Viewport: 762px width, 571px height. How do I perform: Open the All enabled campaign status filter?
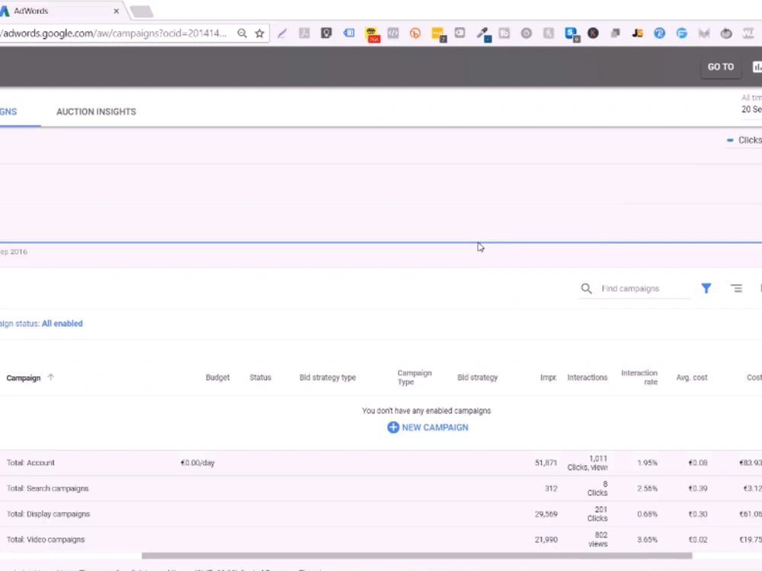(x=62, y=324)
